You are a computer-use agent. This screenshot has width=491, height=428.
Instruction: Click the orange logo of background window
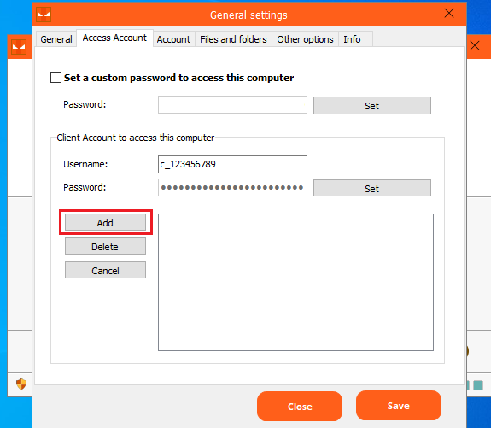[x=19, y=47]
